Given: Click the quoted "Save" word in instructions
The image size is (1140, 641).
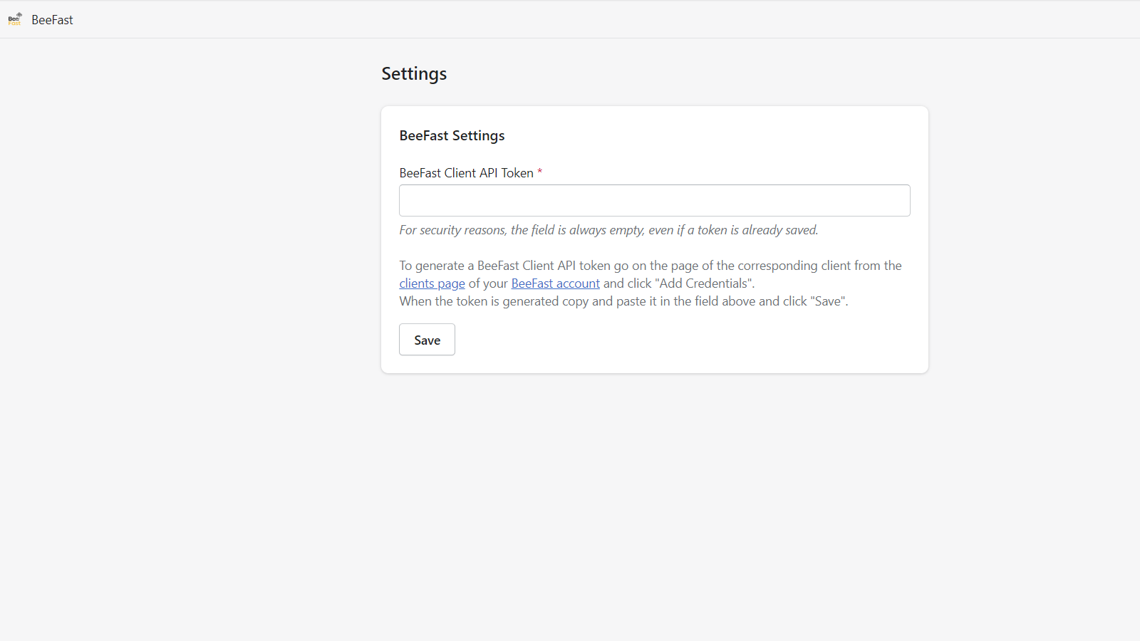Looking at the screenshot, I should pyautogui.click(x=828, y=301).
